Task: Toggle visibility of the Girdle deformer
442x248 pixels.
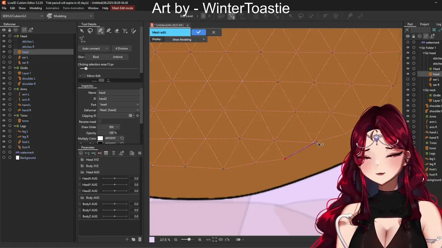Action: coord(4,68)
